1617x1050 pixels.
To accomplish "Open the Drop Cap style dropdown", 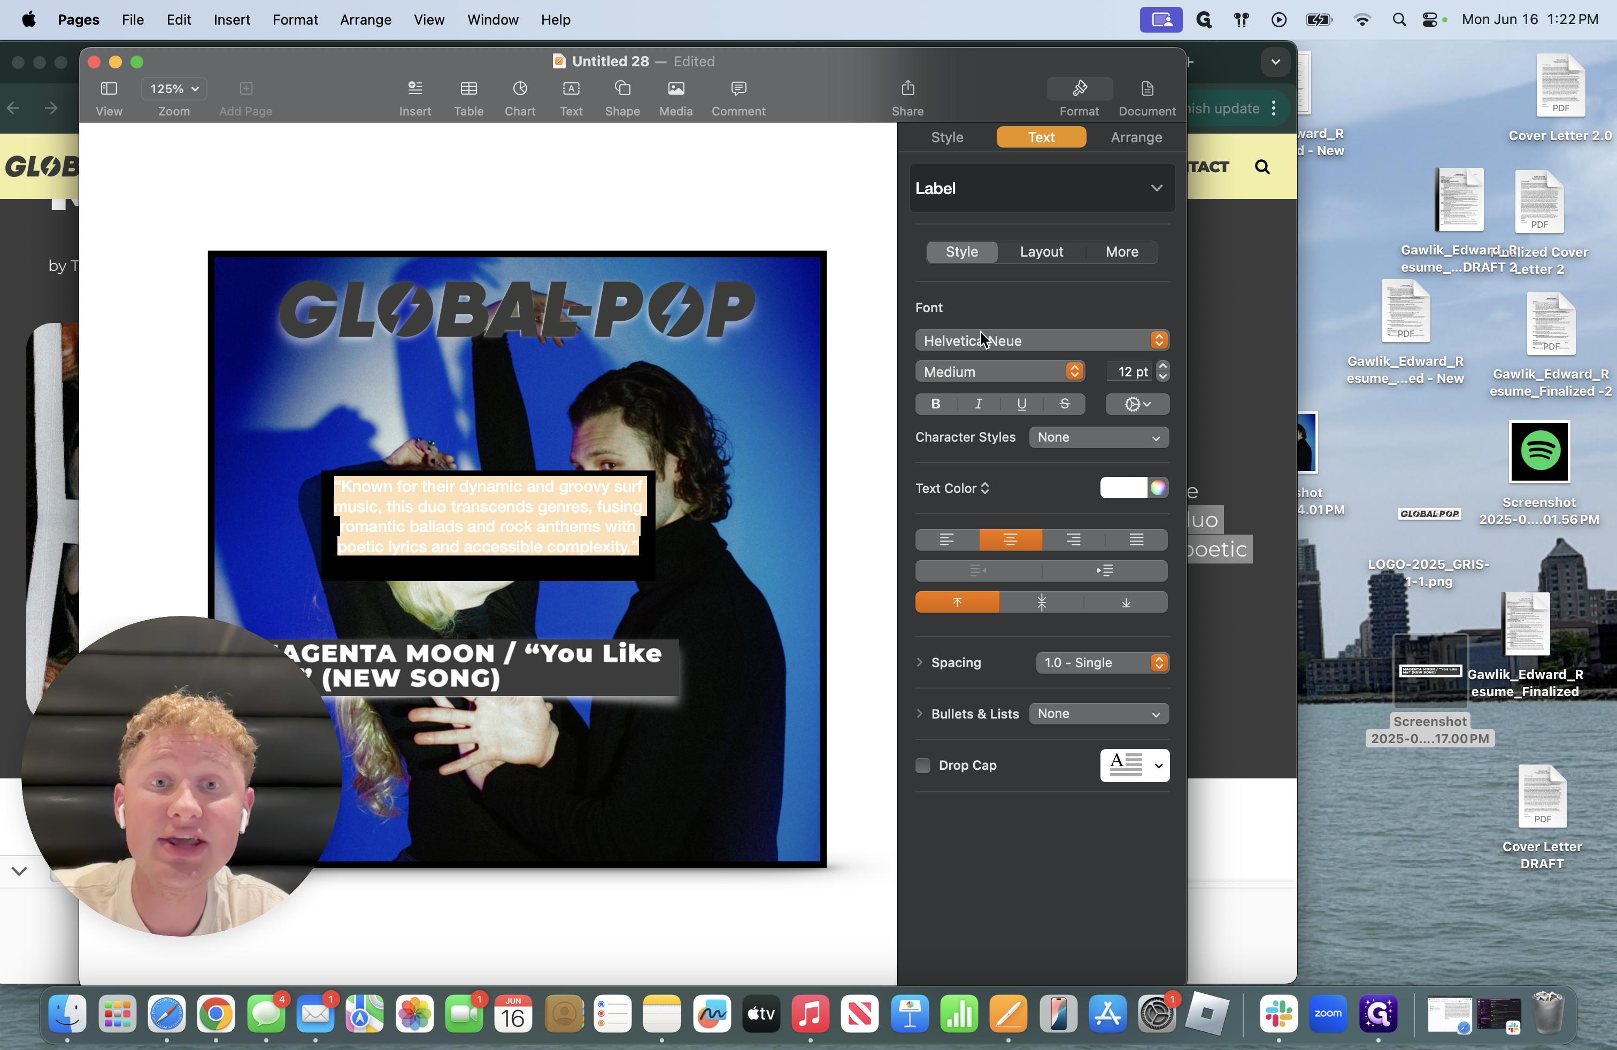I will (1135, 766).
